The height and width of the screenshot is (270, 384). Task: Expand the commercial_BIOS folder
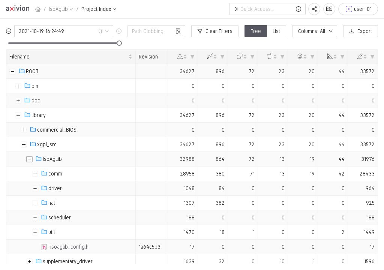click(24, 130)
